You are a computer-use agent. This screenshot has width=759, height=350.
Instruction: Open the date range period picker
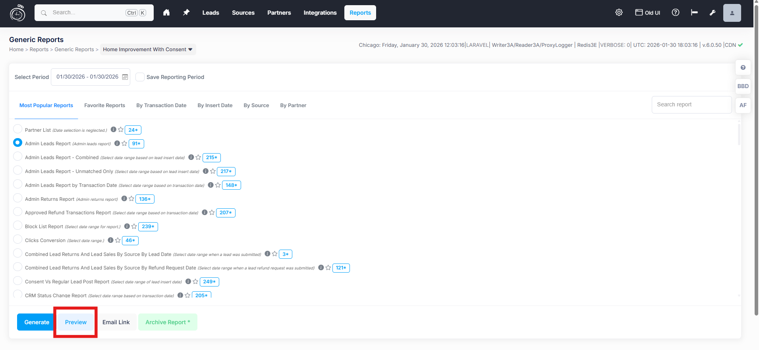pyautogui.click(x=87, y=77)
